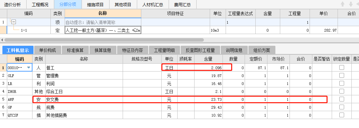The width and height of the screenshot is (359, 128).
Task: Click the move down arrow icon
Action: (351, 4)
